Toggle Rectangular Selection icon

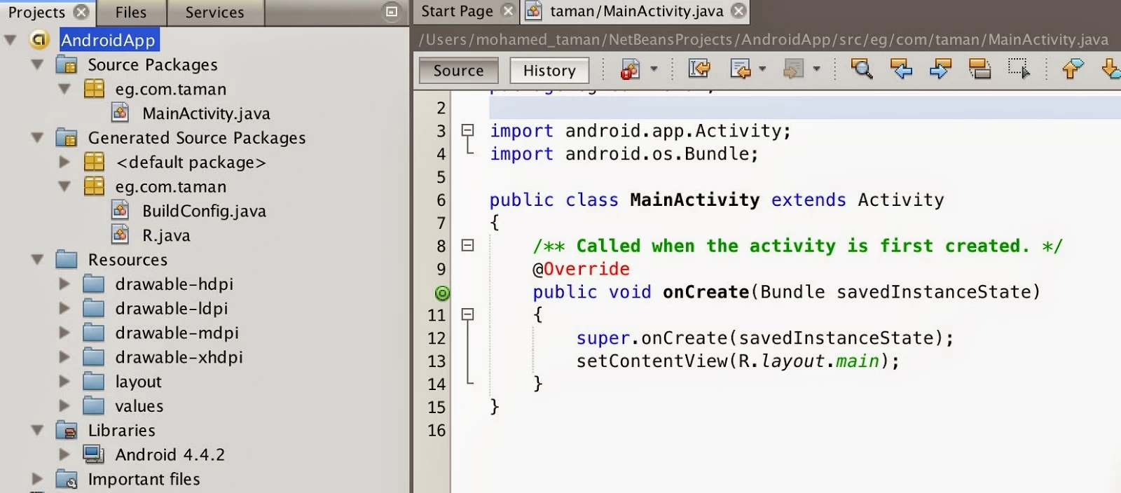[x=1019, y=69]
